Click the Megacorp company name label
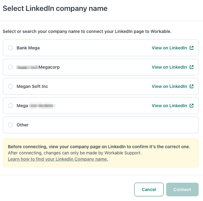Screen dimensions: 203x201 pyautogui.click(x=49, y=67)
